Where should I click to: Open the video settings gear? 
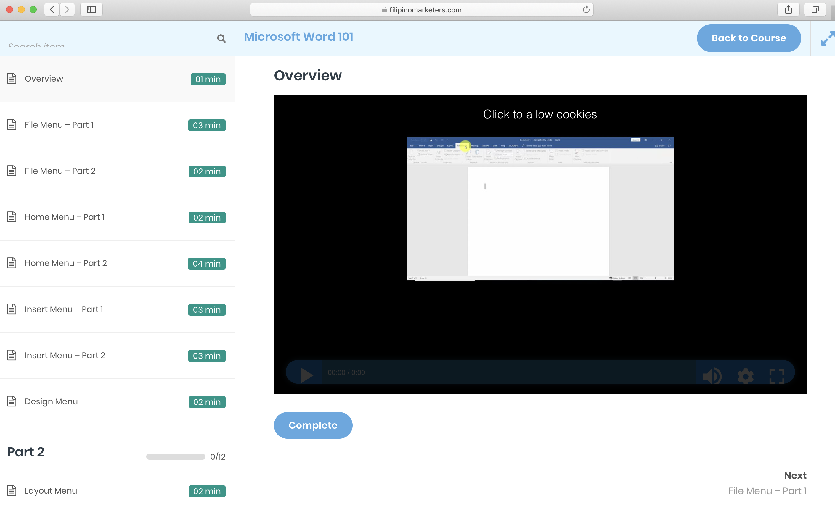(745, 376)
